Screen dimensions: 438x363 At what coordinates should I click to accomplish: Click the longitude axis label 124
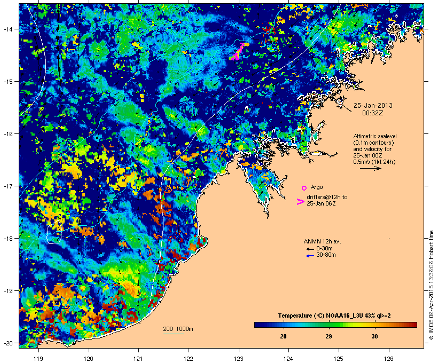pos(288,359)
